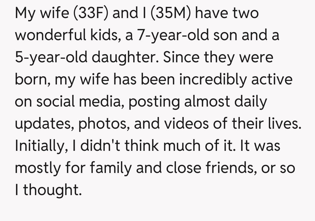Click the final word "thought."
This screenshot has height=221, width=315.
[x=51, y=190]
